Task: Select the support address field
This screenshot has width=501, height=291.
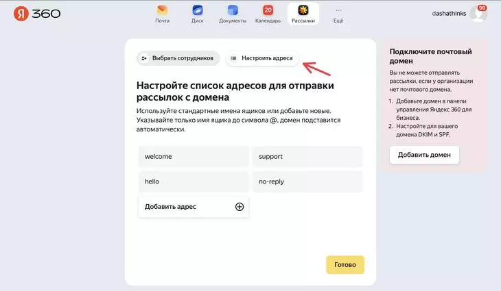Action: coord(307,157)
